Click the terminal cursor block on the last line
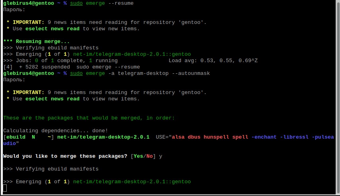340x196 pixels. coord(5,188)
